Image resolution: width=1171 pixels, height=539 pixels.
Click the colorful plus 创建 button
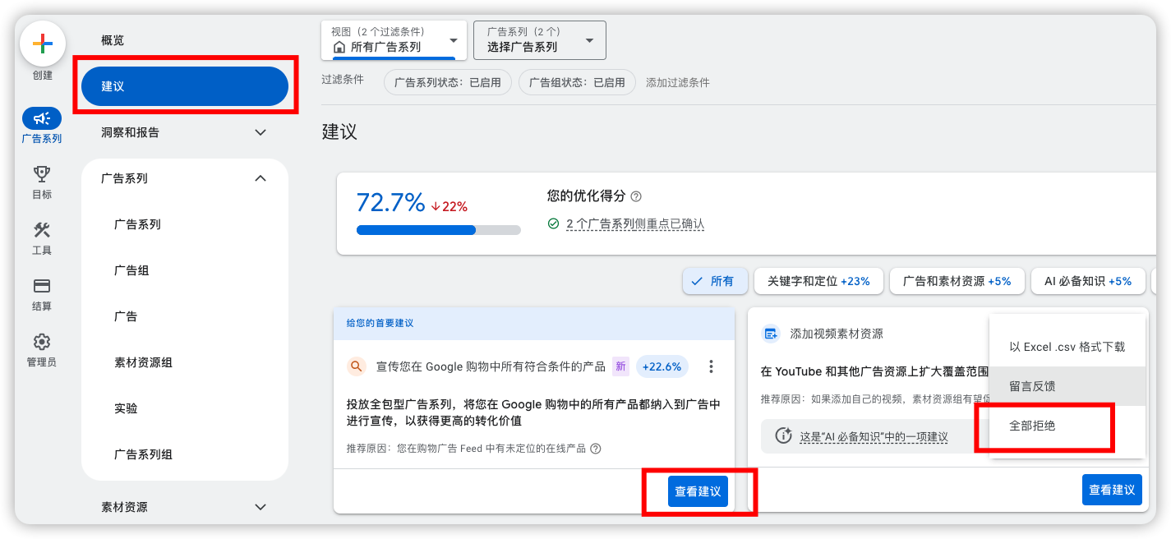pos(42,44)
